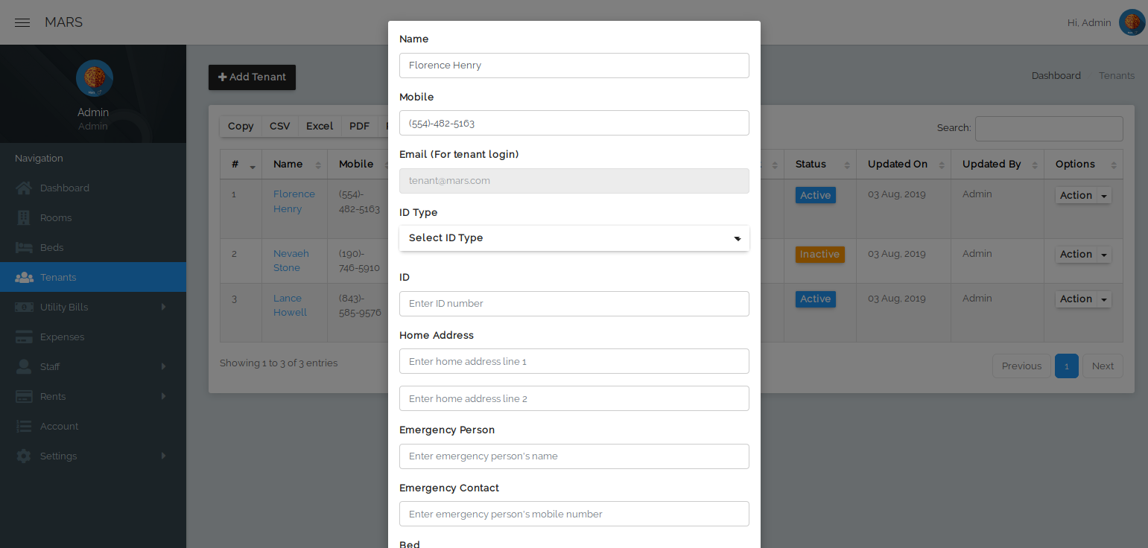
Task: Click the Tenants breadcrumb item
Action: click(1117, 75)
